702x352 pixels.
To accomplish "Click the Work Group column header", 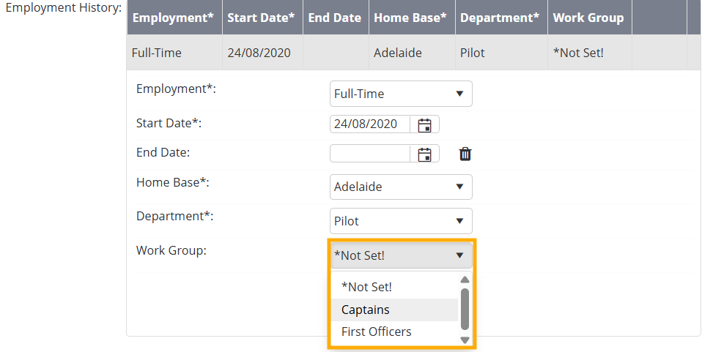I will (x=588, y=18).
